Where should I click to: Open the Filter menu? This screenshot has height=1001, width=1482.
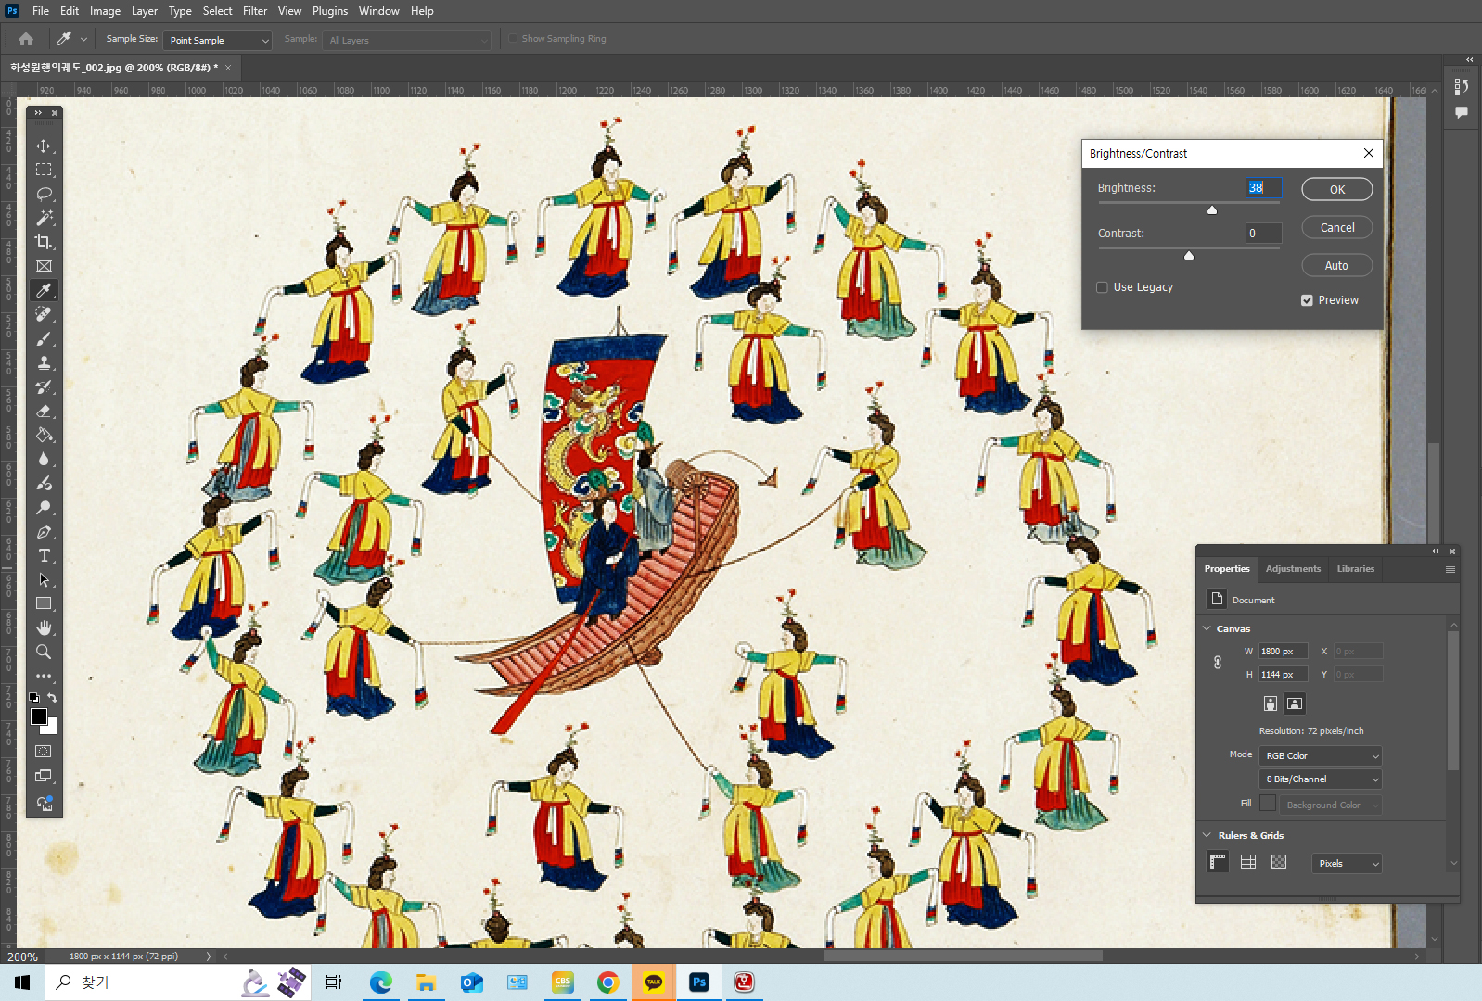[x=255, y=11]
